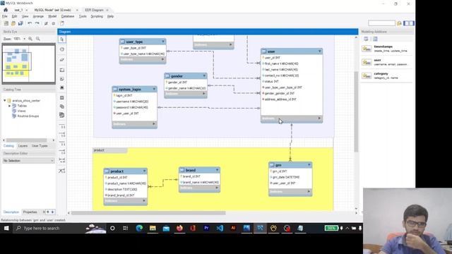Viewport: 452px width, 254px height.
Task: Open the Arrange menu
Action: tap(38, 16)
